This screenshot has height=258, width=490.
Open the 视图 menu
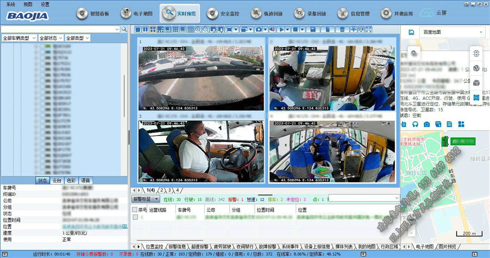click(x=28, y=4)
